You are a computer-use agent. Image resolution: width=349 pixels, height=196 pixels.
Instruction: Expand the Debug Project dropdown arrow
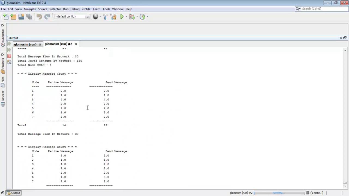137,17
